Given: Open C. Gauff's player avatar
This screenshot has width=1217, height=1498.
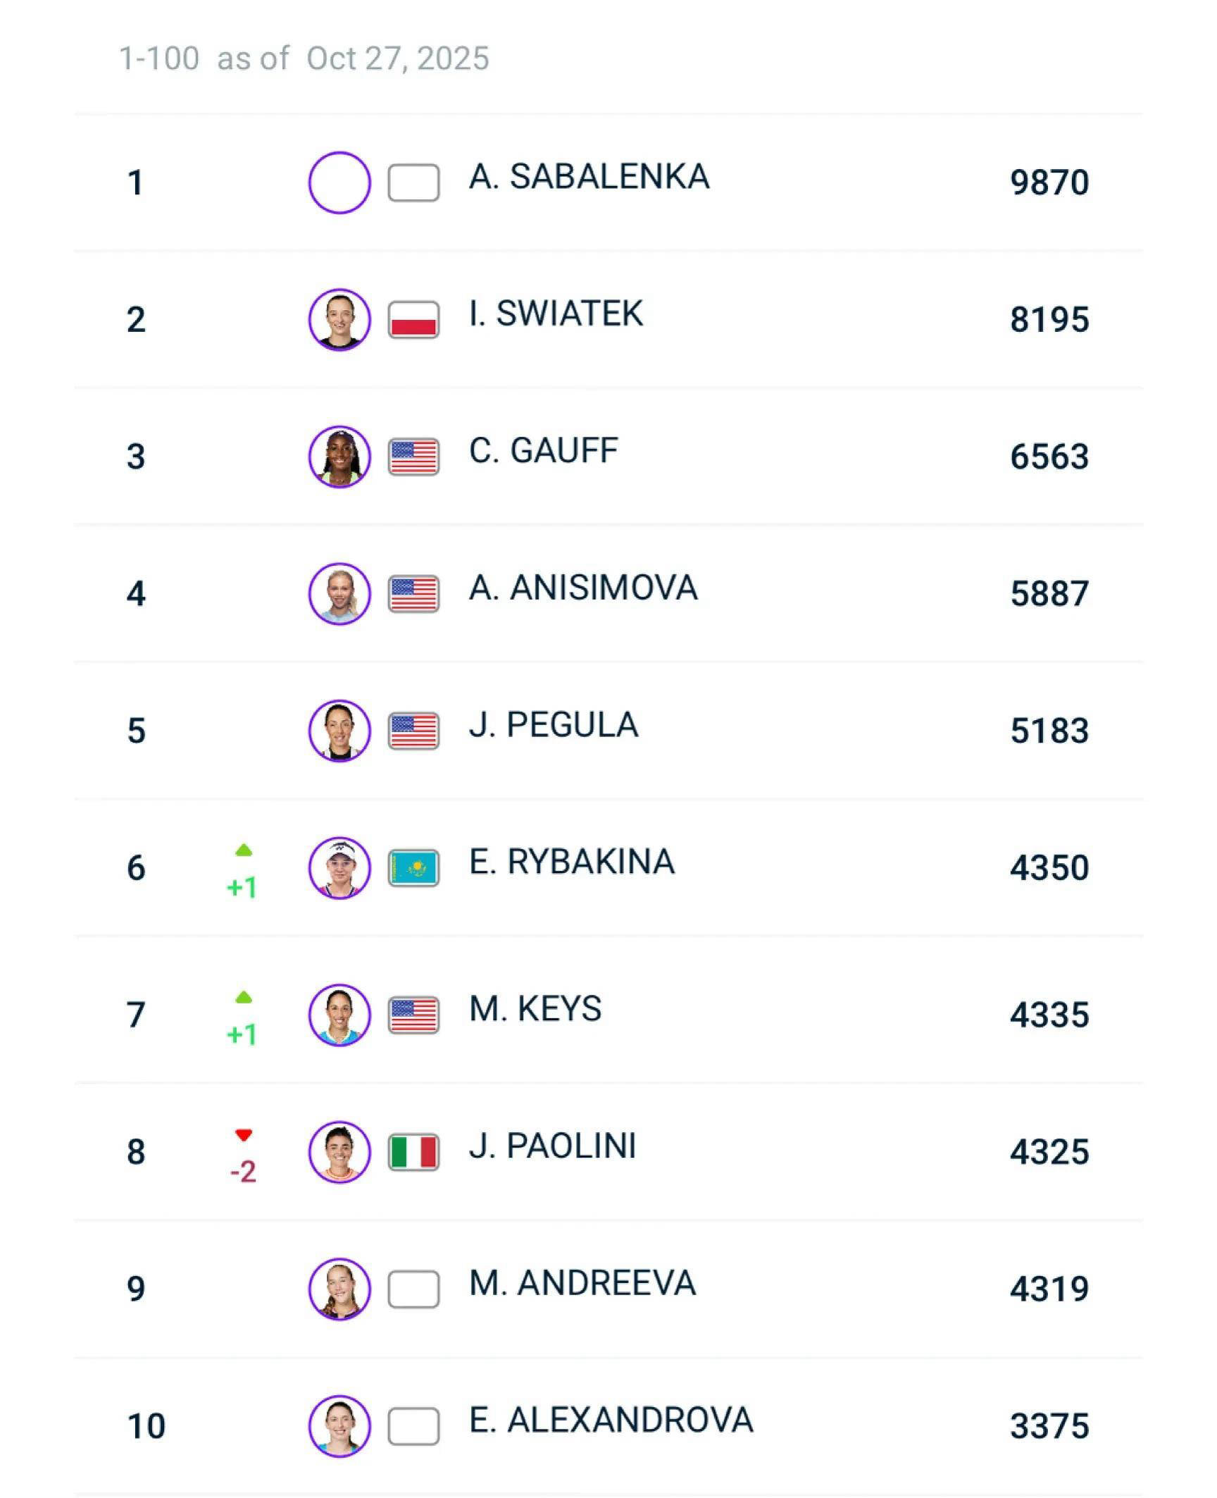Looking at the screenshot, I should (x=339, y=457).
